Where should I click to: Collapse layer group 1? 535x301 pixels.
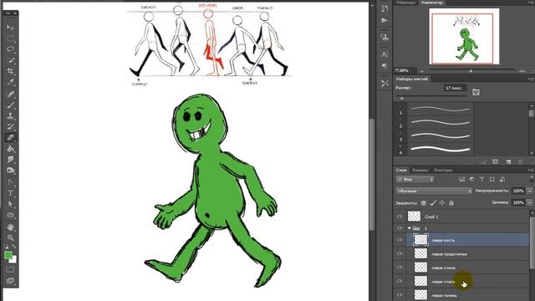click(410, 228)
